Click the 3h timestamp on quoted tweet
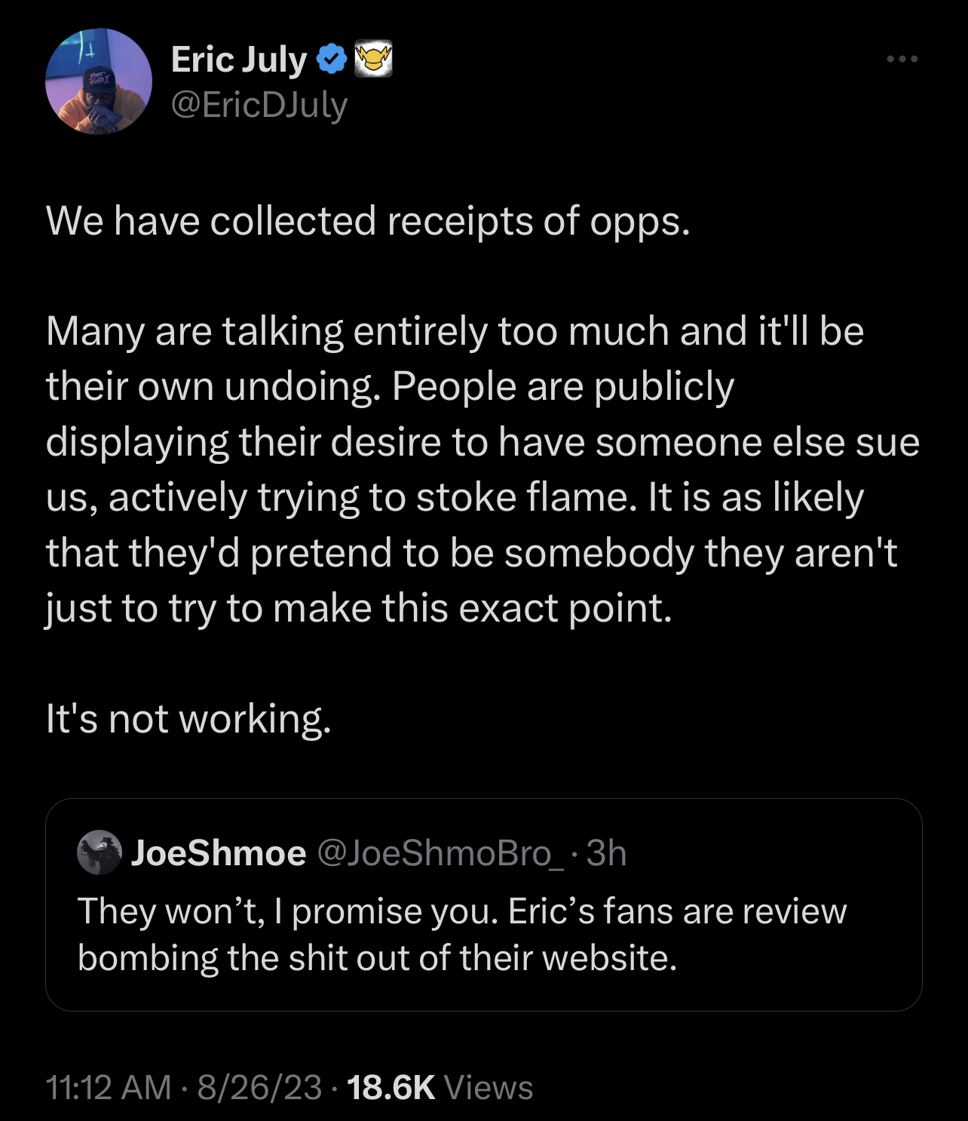 coord(606,853)
